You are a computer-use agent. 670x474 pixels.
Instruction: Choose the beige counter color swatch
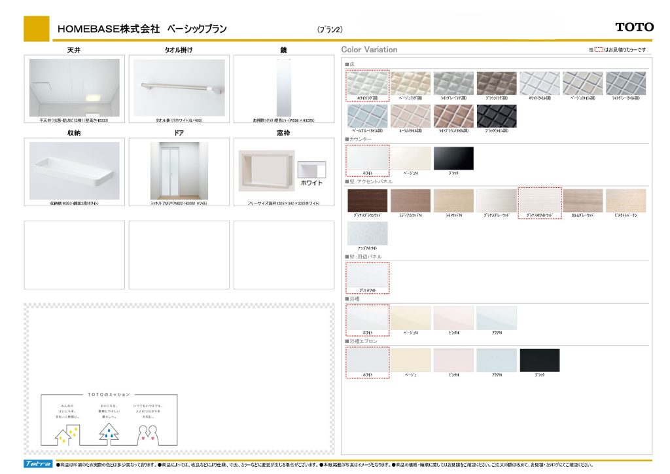(410, 158)
